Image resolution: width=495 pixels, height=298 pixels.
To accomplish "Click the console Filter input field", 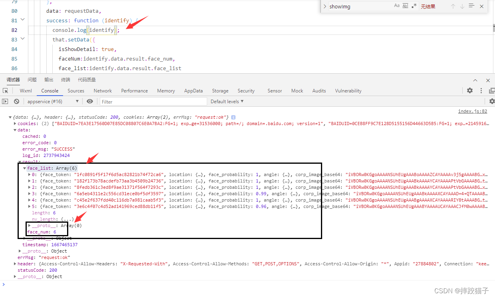I will (153, 102).
